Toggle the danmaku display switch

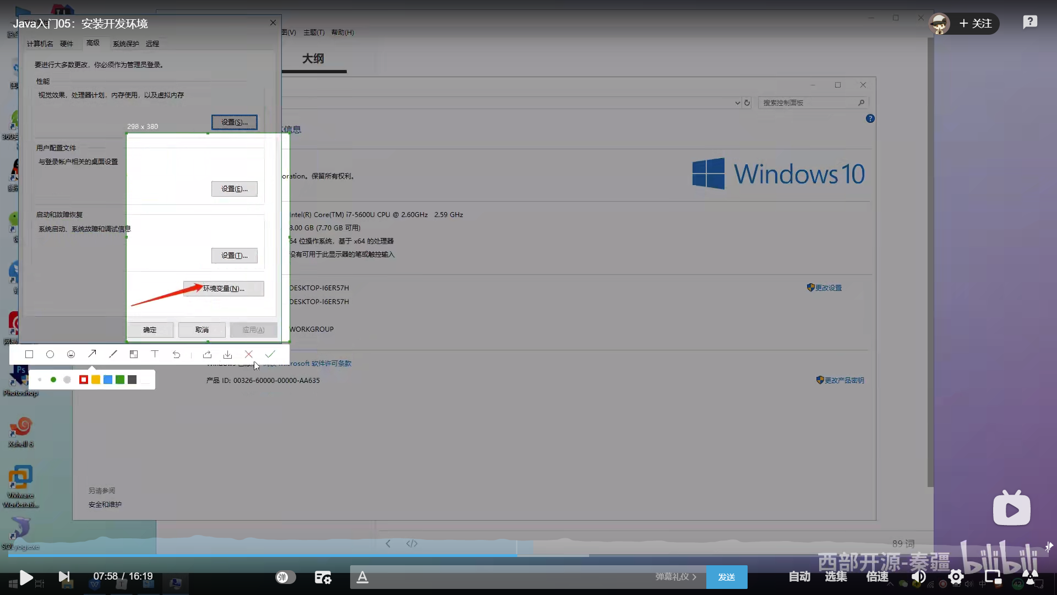tap(285, 577)
